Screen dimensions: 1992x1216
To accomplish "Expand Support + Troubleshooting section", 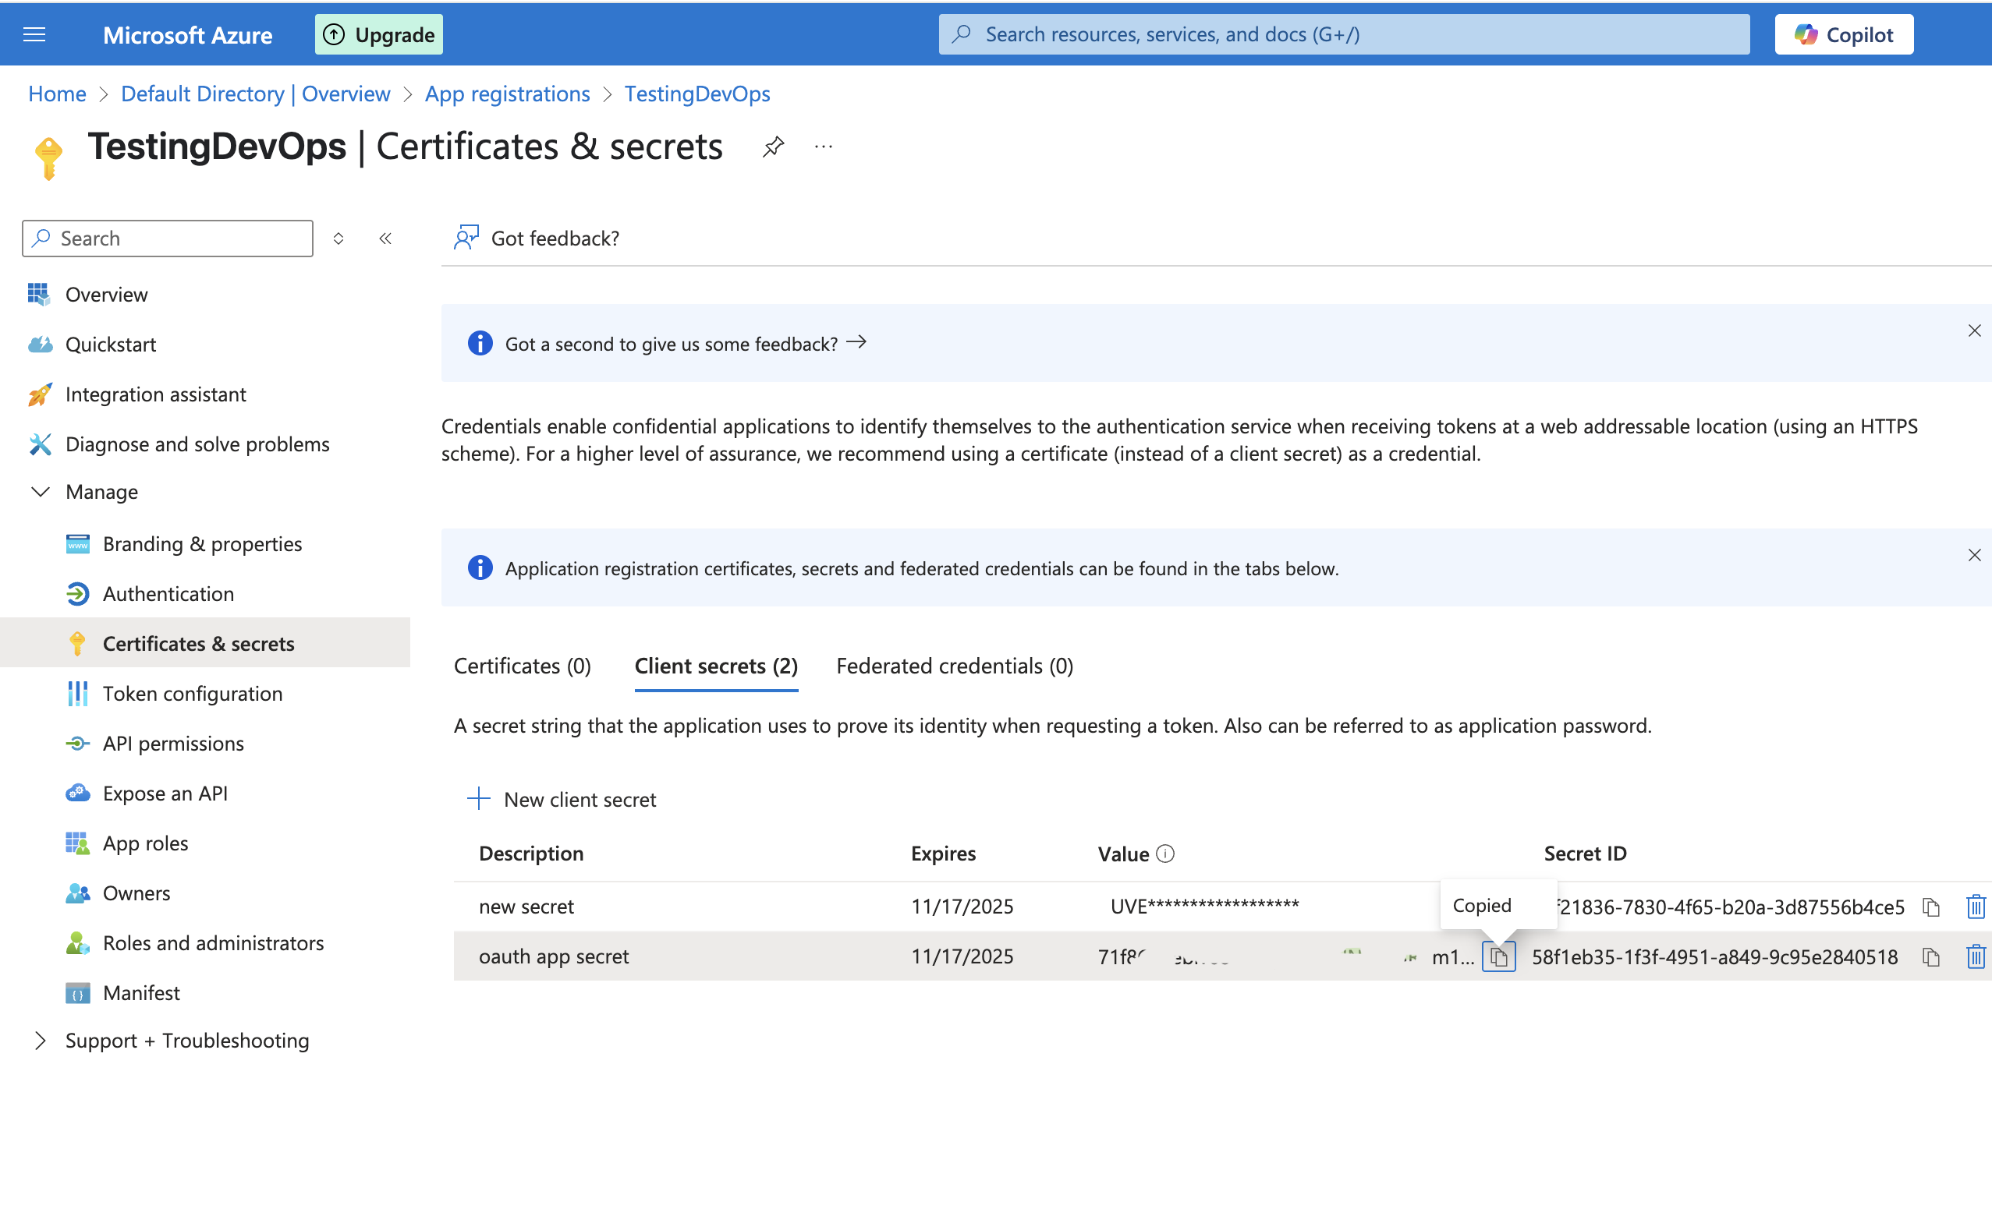I will [x=41, y=1041].
